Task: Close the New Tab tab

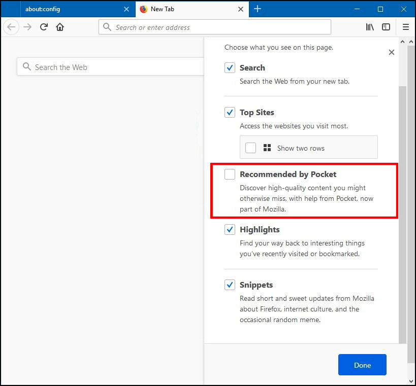Action: point(241,9)
